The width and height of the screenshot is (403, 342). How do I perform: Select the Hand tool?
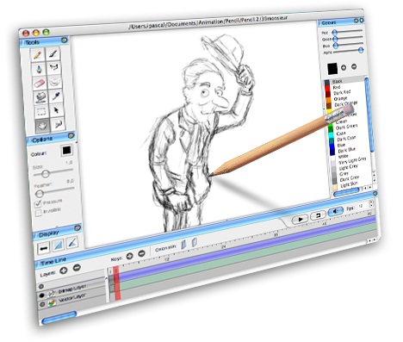(42, 126)
